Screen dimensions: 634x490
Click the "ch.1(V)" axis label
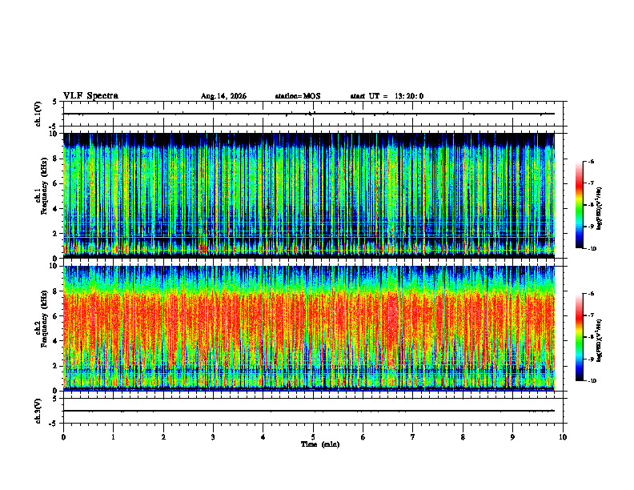point(38,114)
